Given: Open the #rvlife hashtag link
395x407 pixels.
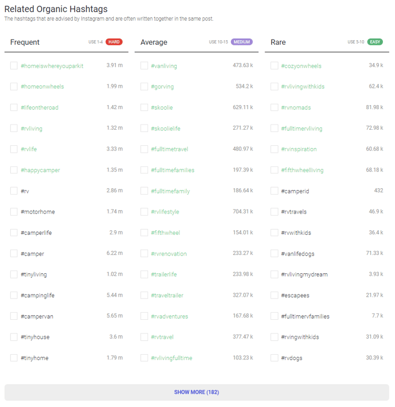Looking at the screenshot, I should click(29, 149).
